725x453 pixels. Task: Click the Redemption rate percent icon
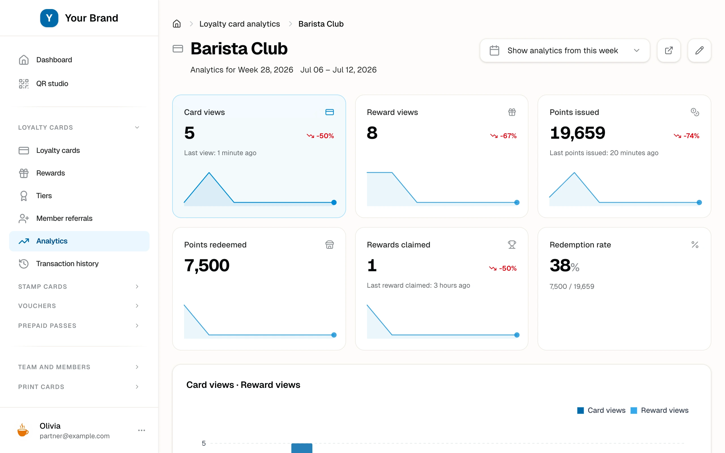[695, 244]
